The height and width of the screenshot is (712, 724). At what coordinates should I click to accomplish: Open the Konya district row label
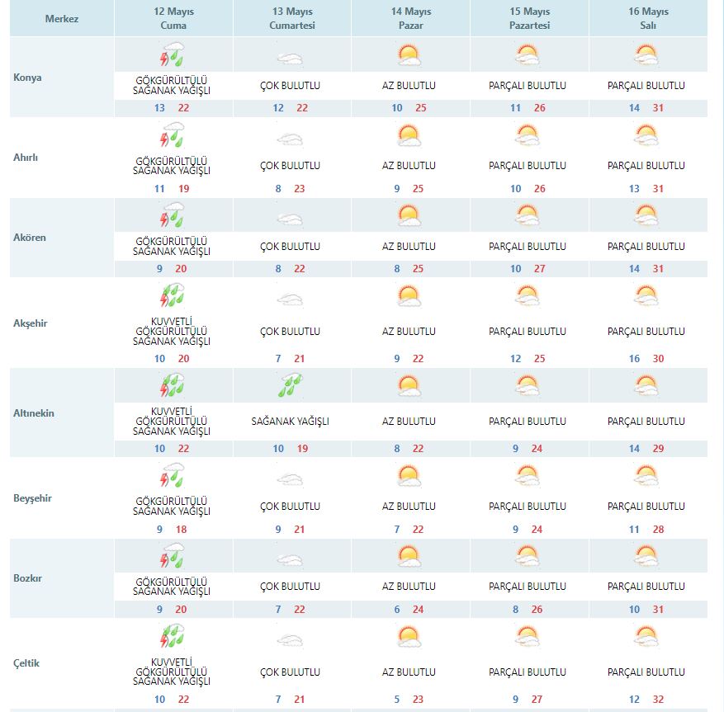tap(28, 78)
